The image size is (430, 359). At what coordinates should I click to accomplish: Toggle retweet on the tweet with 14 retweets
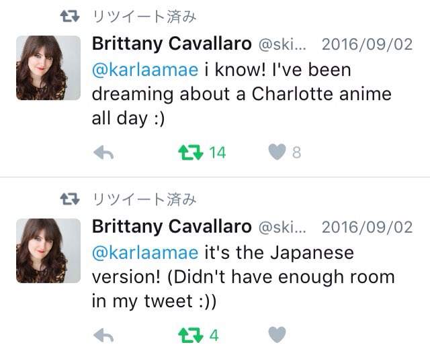(x=191, y=153)
